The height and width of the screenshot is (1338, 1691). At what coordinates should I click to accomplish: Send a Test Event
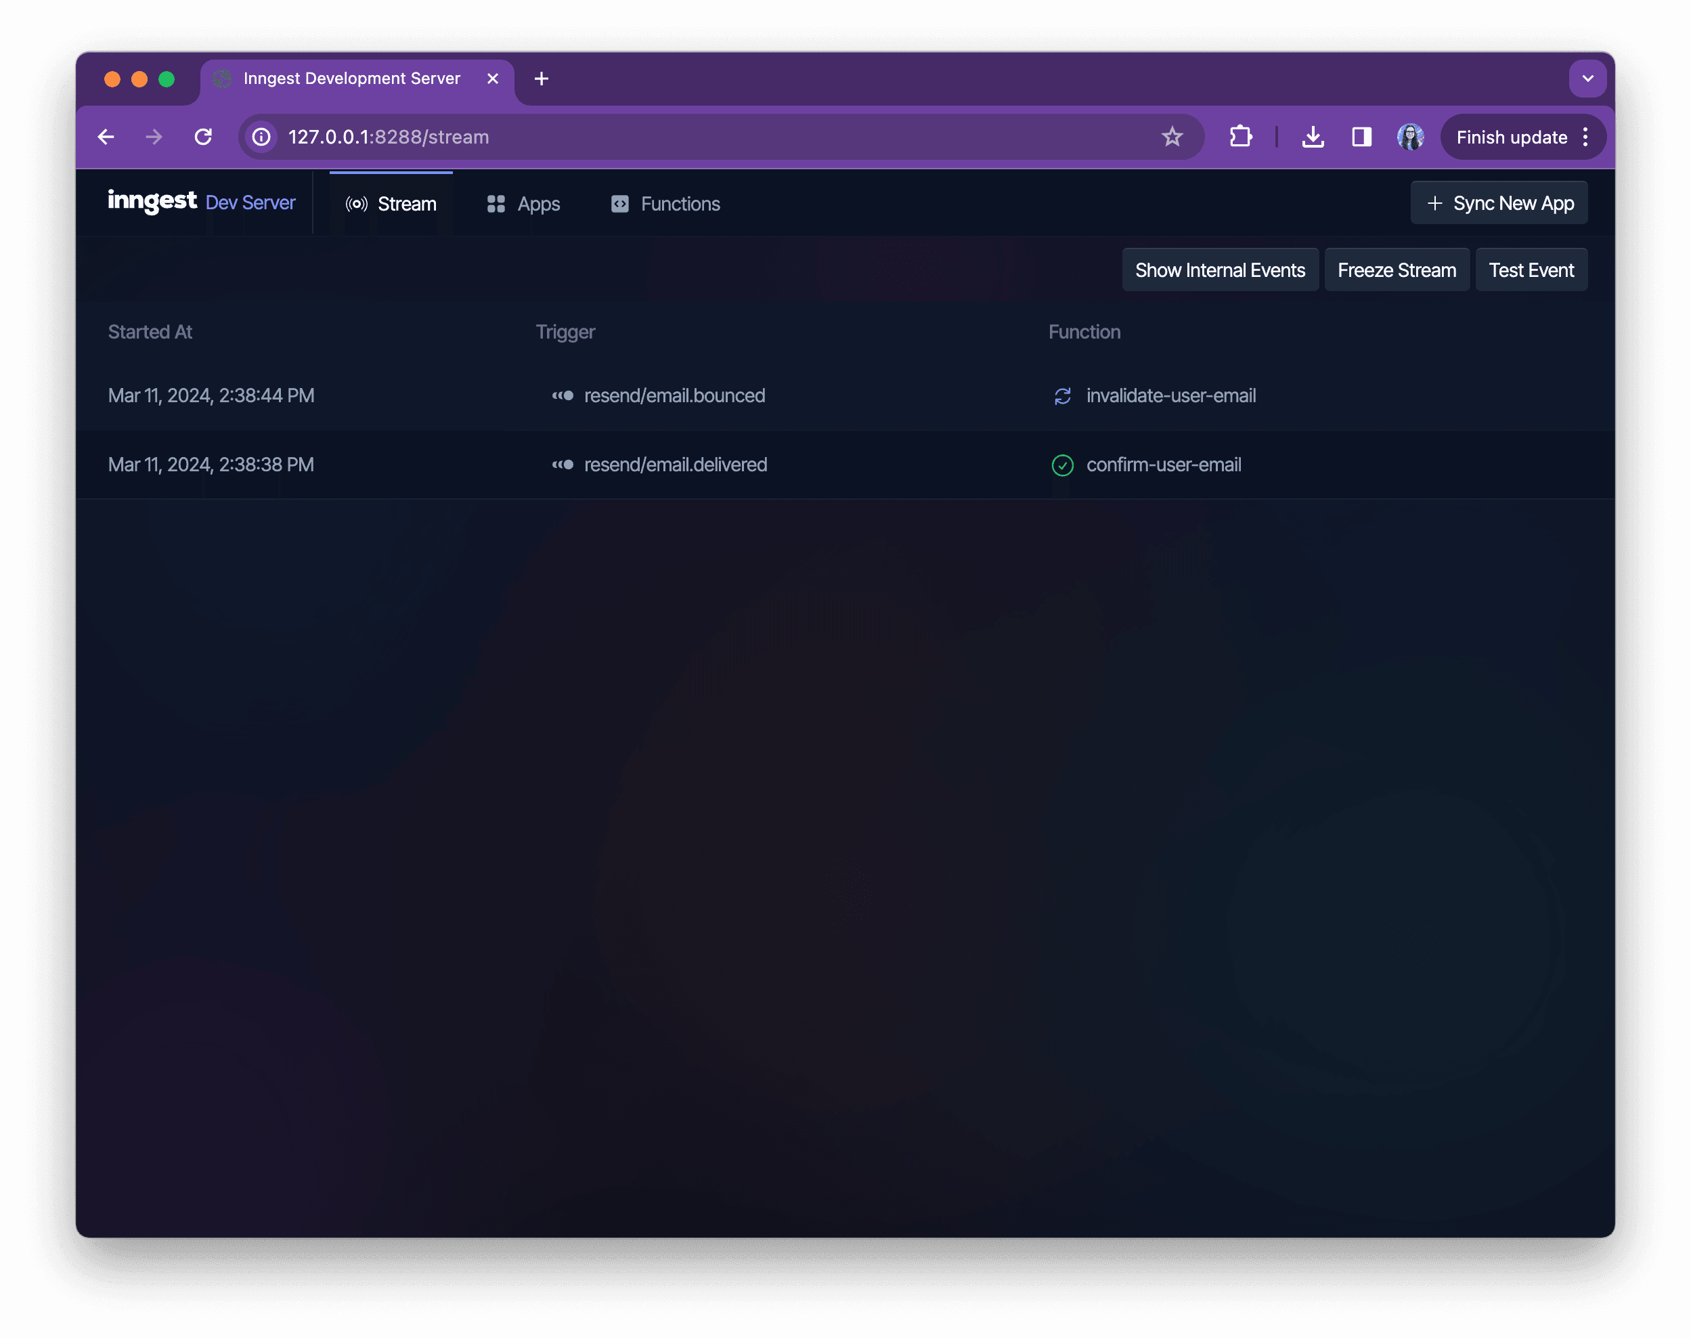pyautogui.click(x=1531, y=269)
